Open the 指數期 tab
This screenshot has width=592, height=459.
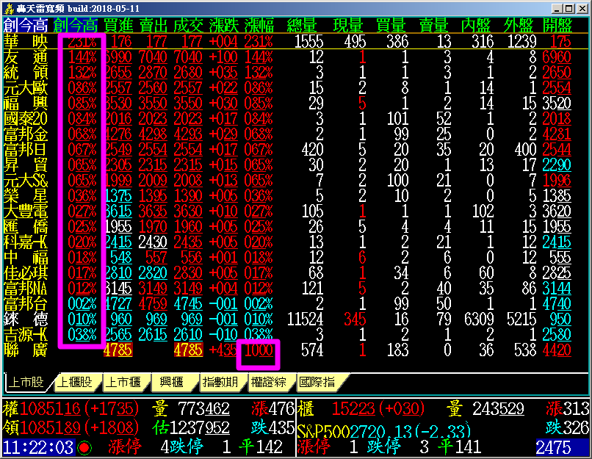(x=221, y=383)
